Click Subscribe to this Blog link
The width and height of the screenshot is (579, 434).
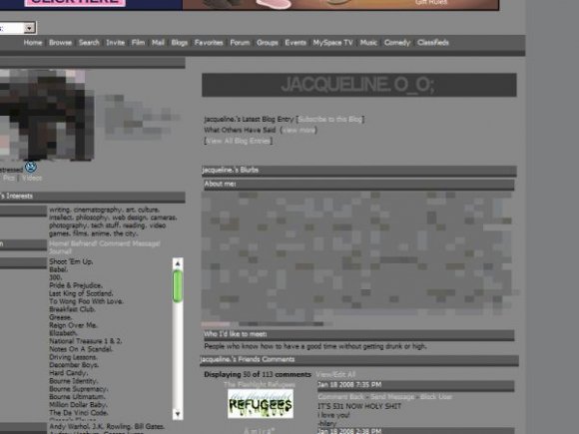pyautogui.click(x=330, y=119)
